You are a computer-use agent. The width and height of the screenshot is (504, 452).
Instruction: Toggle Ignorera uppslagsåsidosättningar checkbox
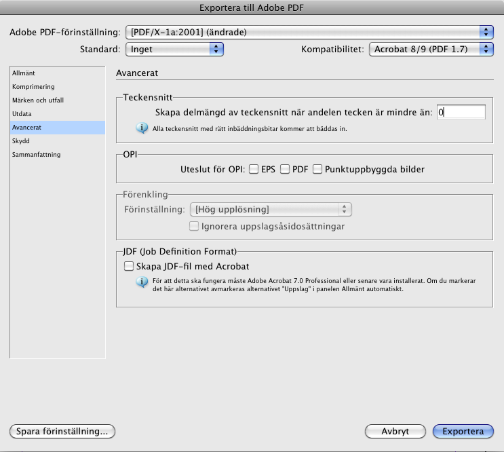click(x=194, y=226)
